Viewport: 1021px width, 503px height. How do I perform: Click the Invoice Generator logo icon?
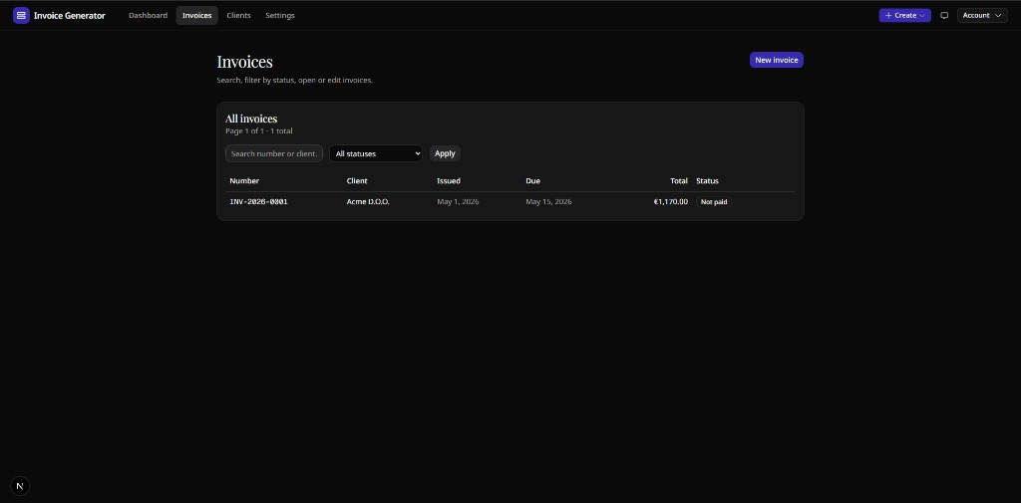coord(22,16)
